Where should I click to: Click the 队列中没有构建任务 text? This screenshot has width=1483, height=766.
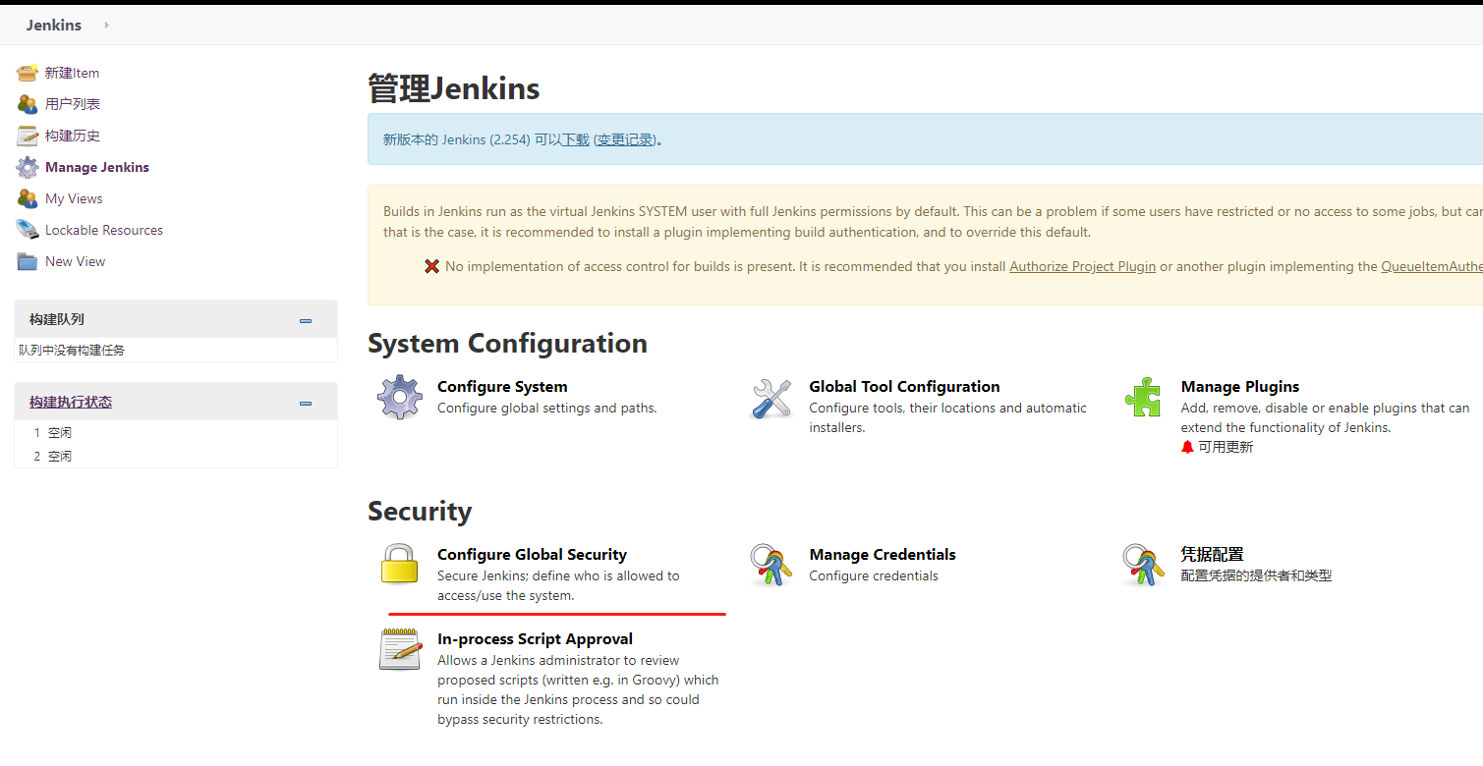click(x=72, y=350)
